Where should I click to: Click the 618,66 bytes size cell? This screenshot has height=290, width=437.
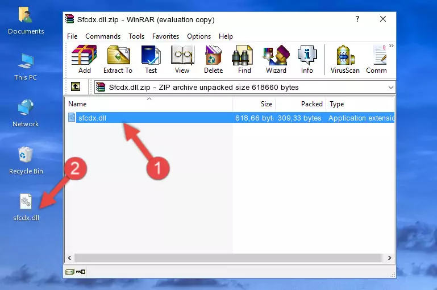(x=254, y=118)
